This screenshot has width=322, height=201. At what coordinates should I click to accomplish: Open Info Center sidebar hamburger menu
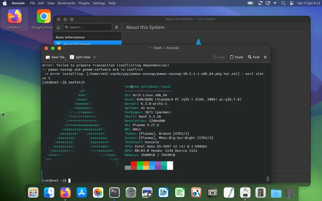pos(116,27)
